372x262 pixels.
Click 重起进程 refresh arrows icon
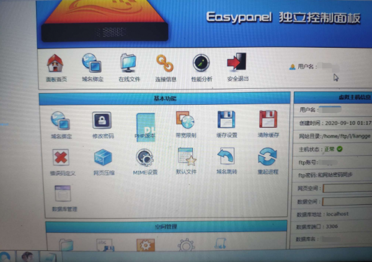[x=267, y=156]
